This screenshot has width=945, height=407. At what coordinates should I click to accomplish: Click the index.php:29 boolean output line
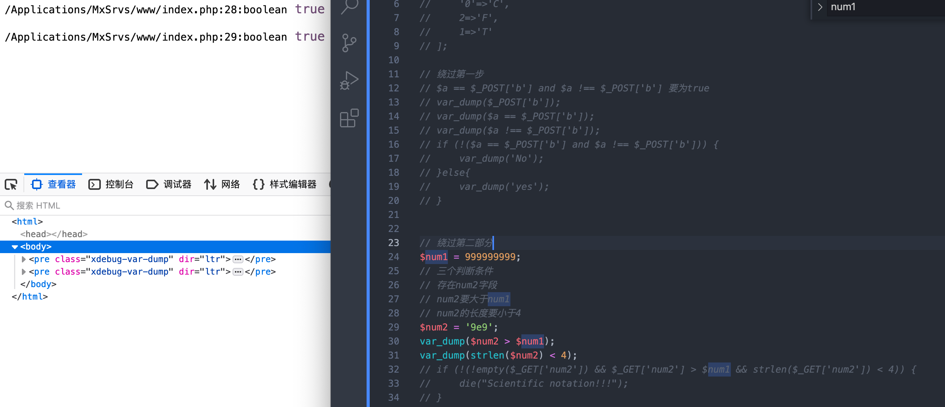tap(165, 37)
